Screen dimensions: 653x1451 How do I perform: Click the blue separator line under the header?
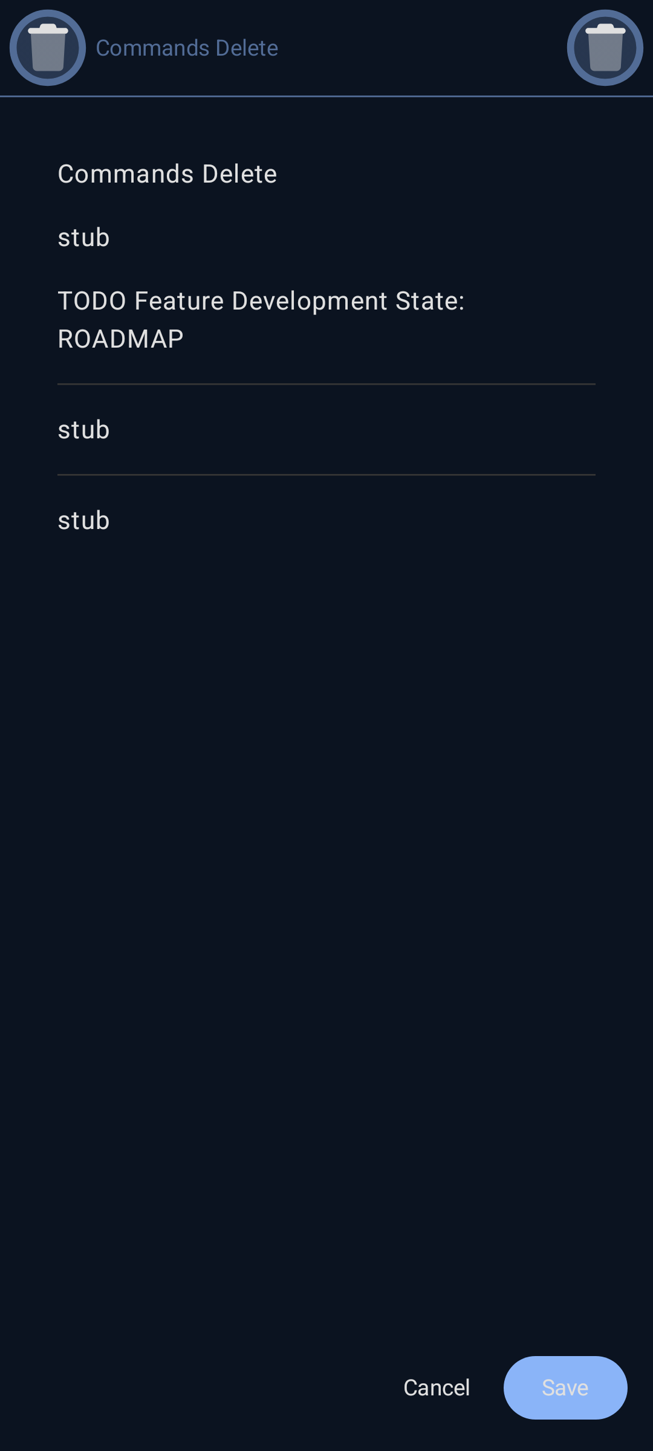click(x=326, y=96)
